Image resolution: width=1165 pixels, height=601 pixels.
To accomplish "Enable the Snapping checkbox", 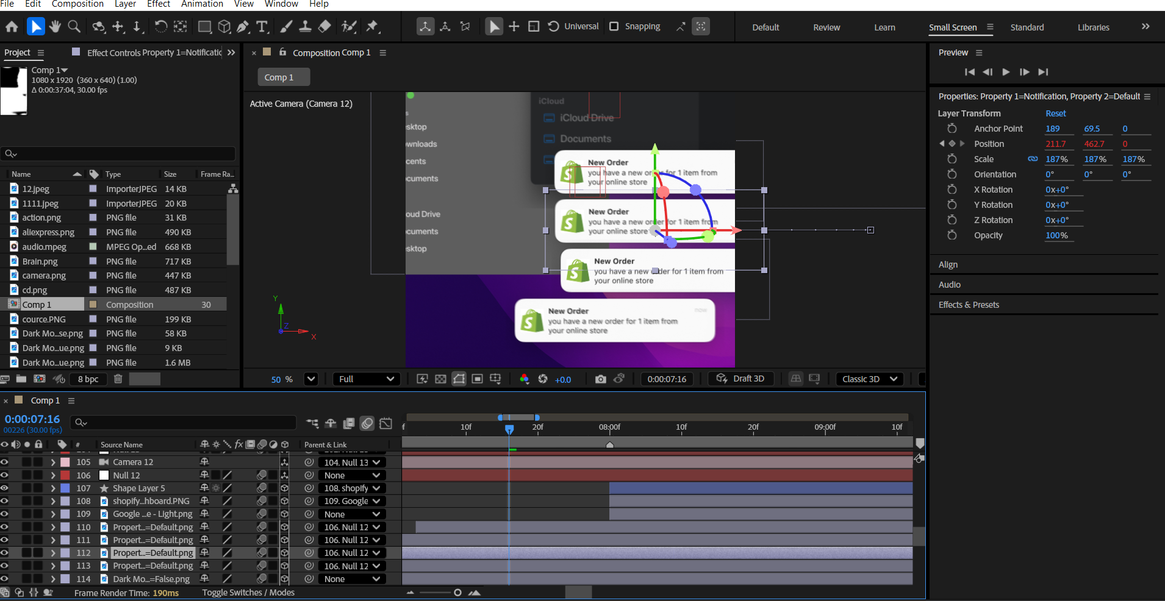I will tap(614, 26).
